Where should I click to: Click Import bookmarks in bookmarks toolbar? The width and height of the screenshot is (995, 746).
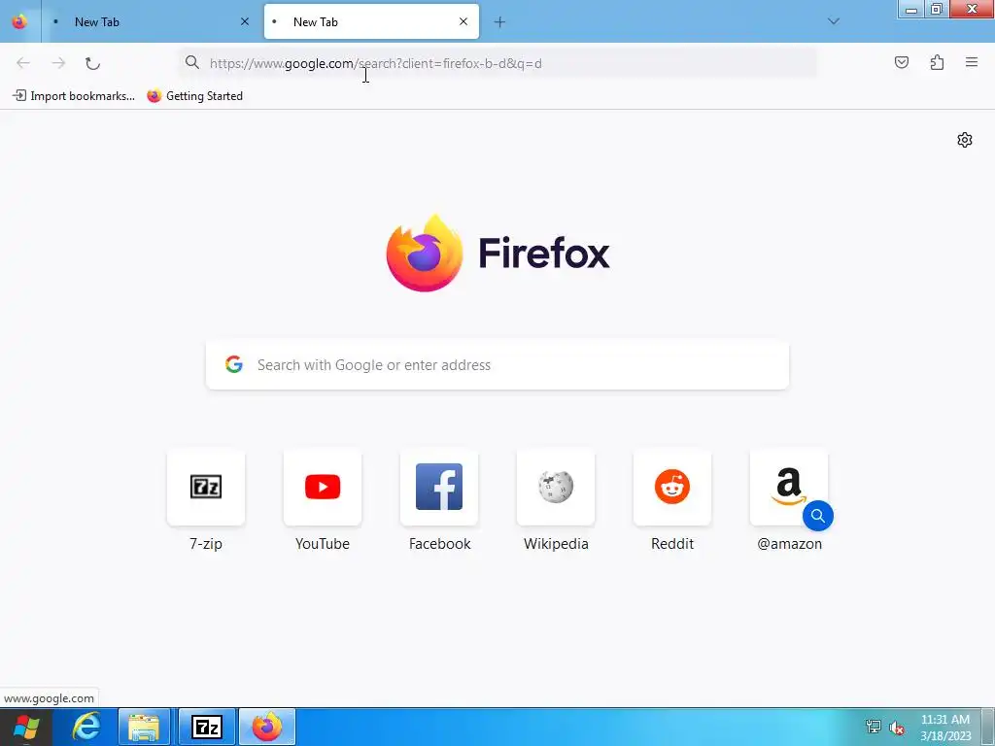[x=74, y=96]
